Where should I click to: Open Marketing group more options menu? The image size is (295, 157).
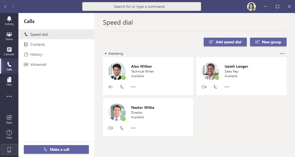click(282, 54)
